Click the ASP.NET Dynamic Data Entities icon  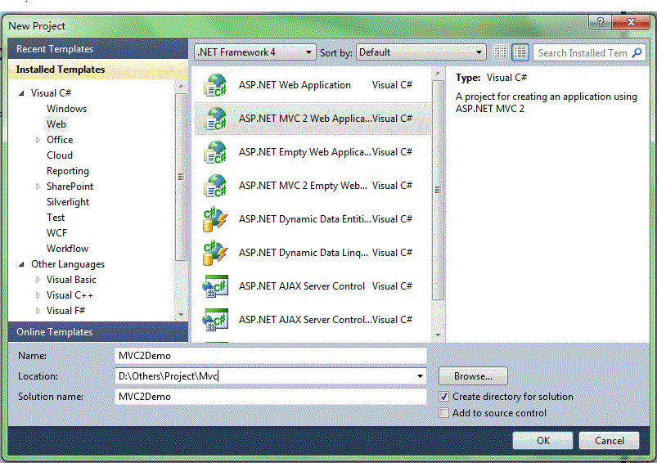tap(215, 219)
